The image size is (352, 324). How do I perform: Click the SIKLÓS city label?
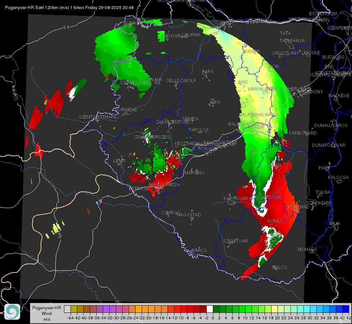pyautogui.click(x=279, y=267)
